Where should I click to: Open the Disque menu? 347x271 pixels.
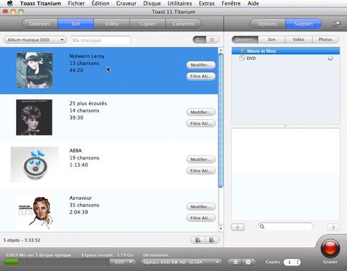[x=152, y=3]
